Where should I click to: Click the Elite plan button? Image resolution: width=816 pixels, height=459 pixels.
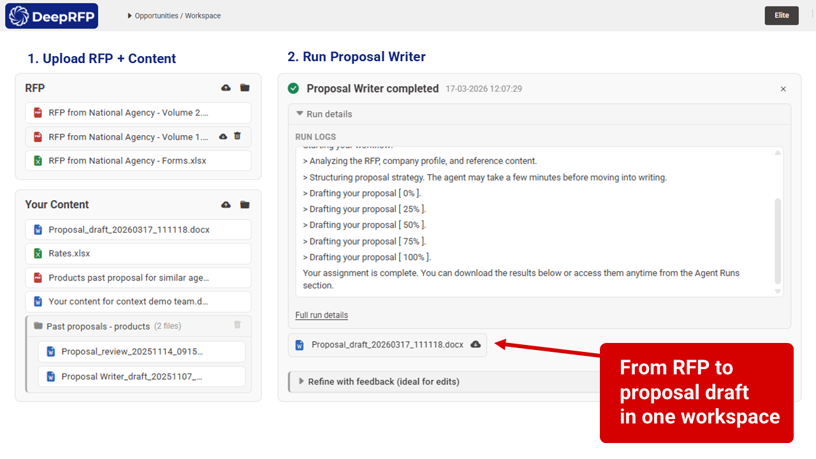(x=782, y=15)
